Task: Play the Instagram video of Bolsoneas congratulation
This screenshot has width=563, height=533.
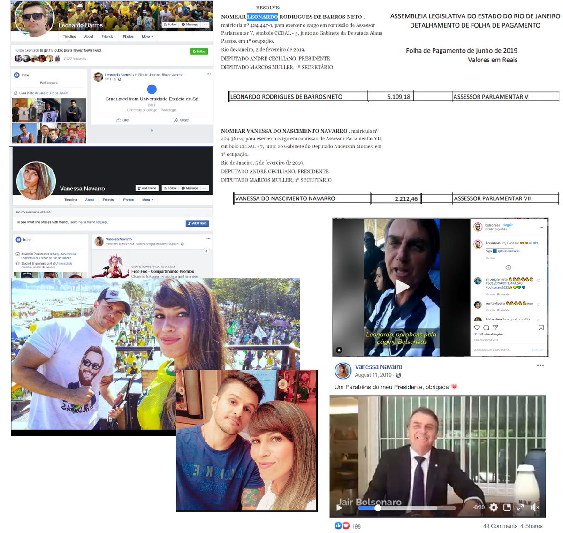Action: (x=402, y=286)
